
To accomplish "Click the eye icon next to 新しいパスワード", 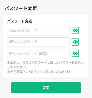I will click(x=75, y=42).
